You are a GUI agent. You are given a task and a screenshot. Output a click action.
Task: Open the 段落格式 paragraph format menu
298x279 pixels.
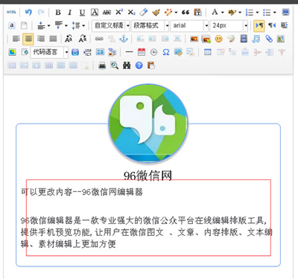coord(150,25)
